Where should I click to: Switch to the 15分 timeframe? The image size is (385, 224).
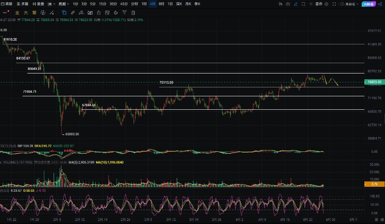[x=103, y=4]
